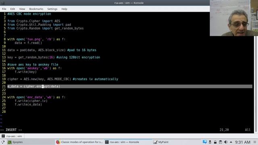Click the Firefox icon in the taskbar
Viewport: 258px width, 145px height.
58,142
